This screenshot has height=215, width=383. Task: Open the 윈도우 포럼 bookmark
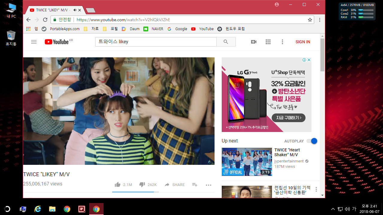[231, 29]
